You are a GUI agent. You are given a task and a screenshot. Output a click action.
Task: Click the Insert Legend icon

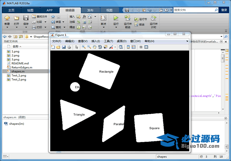(x=133, y=47)
